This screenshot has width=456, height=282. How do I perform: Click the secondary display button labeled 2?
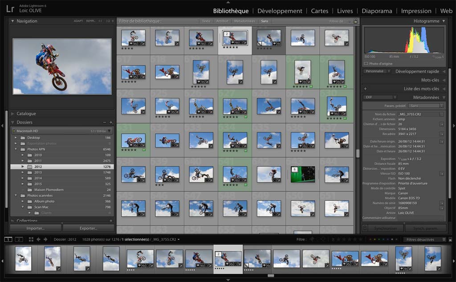pyautogui.click(x=19, y=239)
